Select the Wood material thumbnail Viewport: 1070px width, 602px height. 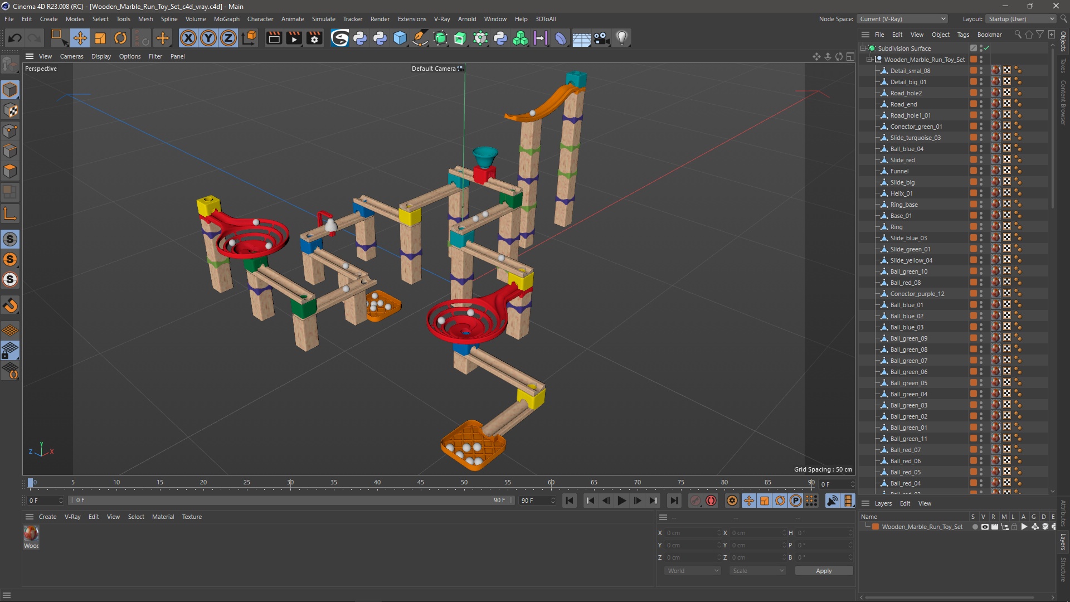pos(31,533)
